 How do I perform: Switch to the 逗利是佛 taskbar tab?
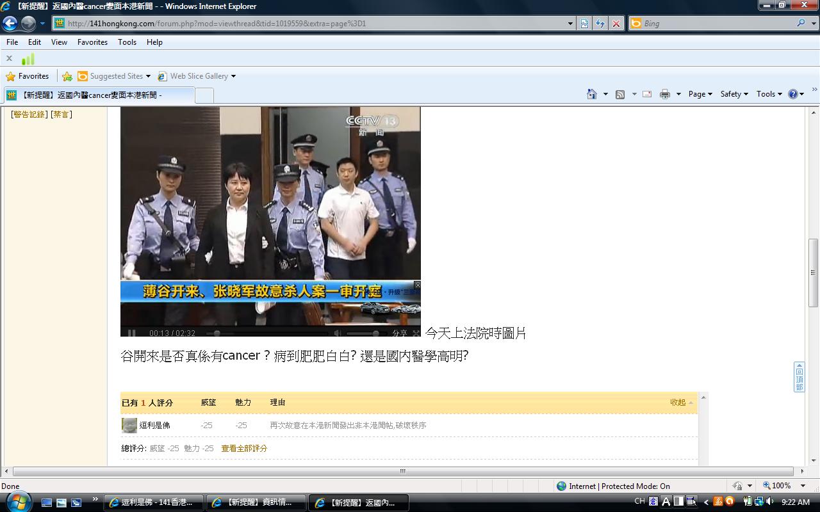click(154, 502)
